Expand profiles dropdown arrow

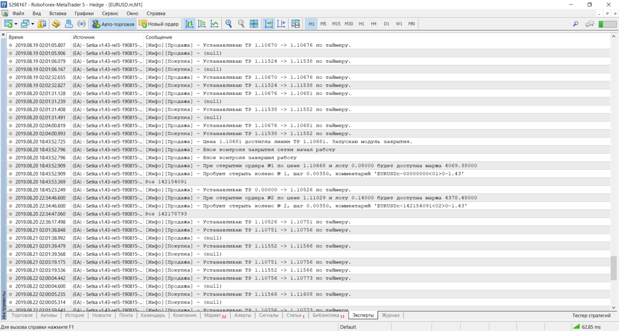[32, 24]
